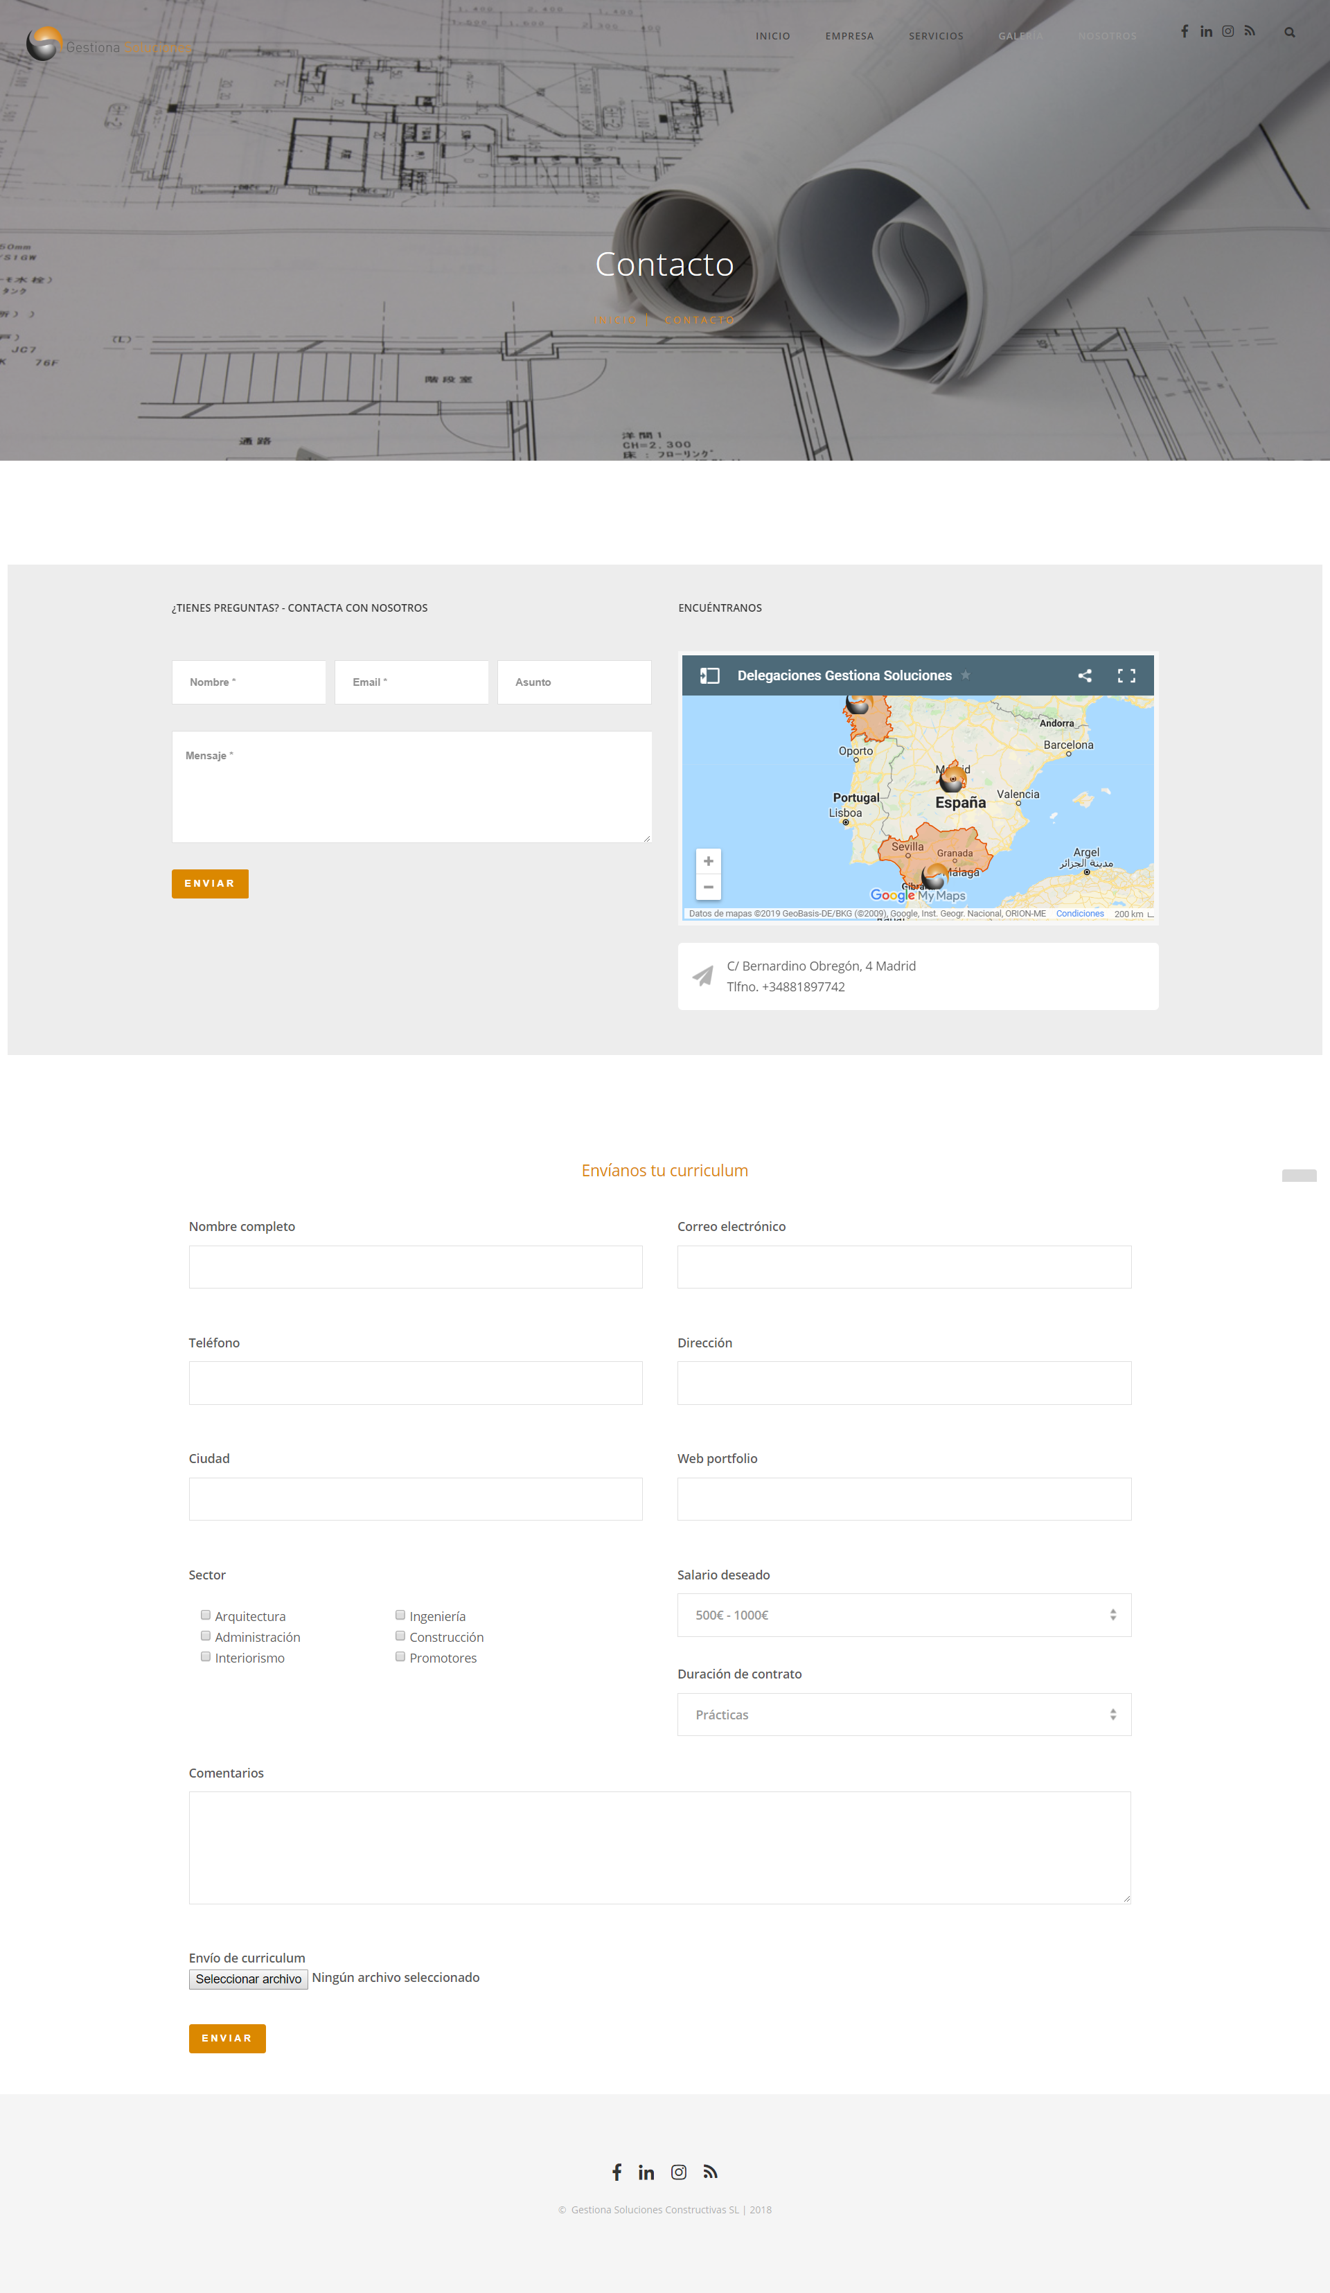This screenshot has width=1330, height=2293.
Task: Click the Facebook icon in header
Action: [1185, 32]
